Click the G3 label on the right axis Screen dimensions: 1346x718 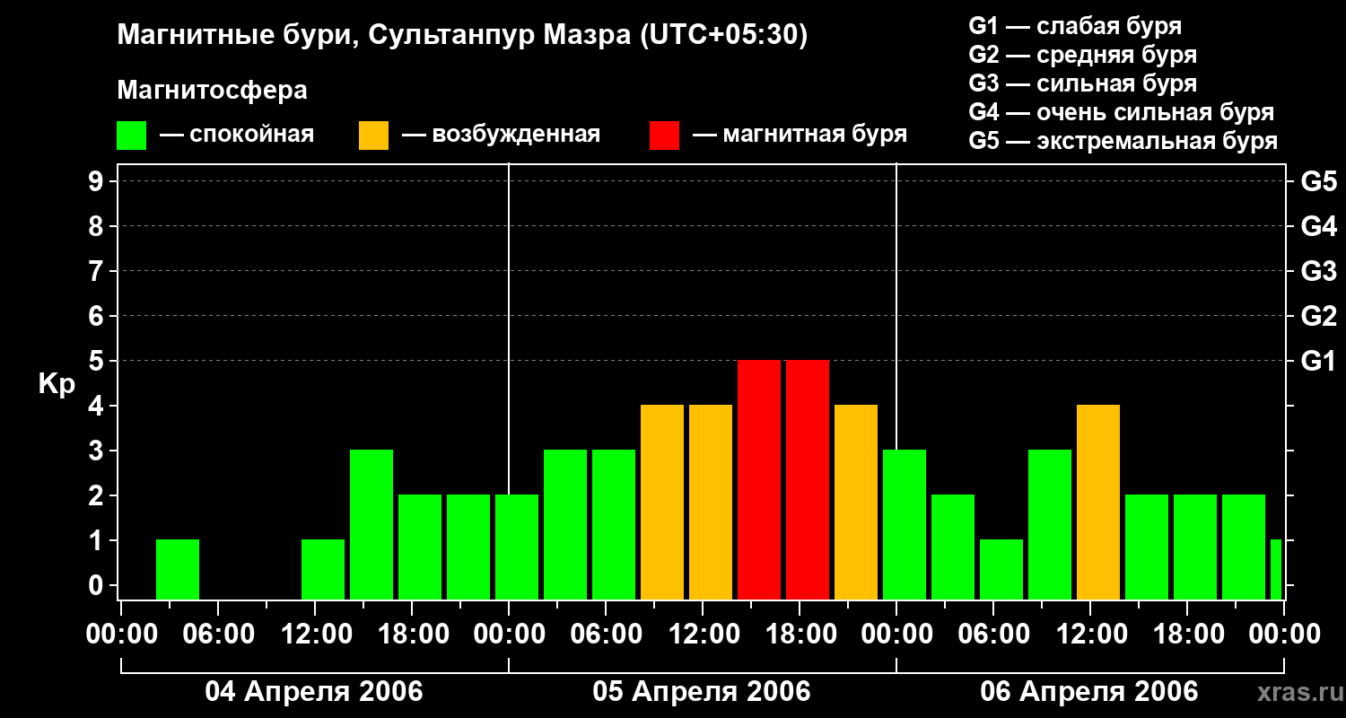tap(1318, 271)
